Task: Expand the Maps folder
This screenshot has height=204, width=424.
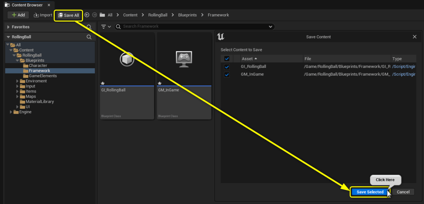Action: coord(17,96)
